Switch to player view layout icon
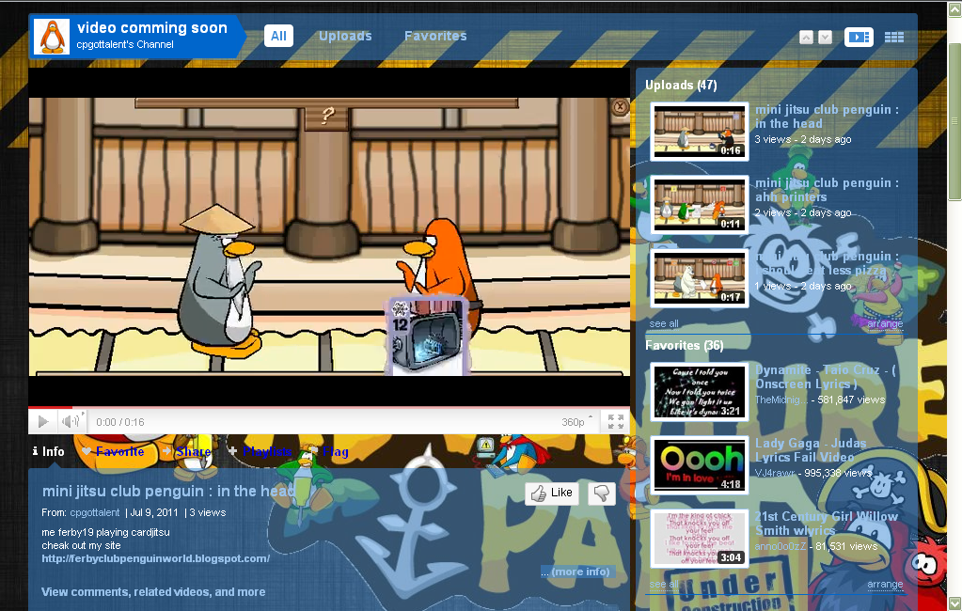 tap(859, 38)
